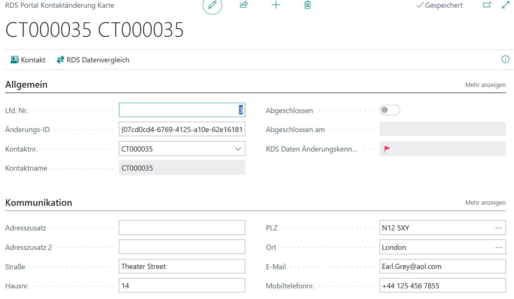Open the PLZ lookup via ellipsis
This screenshot has width=514, height=299.
(x=499, y=227)
